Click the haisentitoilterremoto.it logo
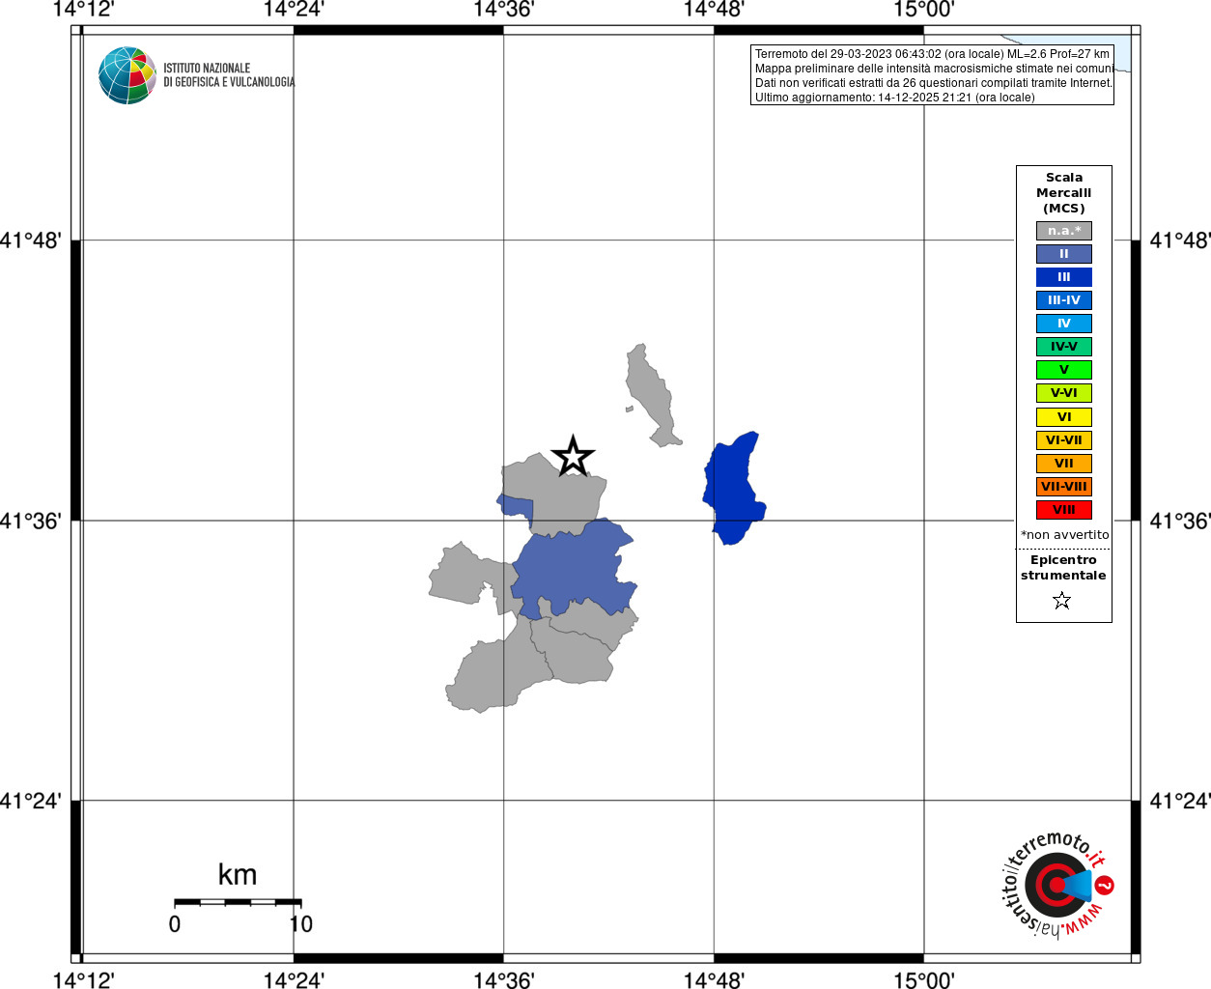 pyautogui.click(x=1056, y=885)
